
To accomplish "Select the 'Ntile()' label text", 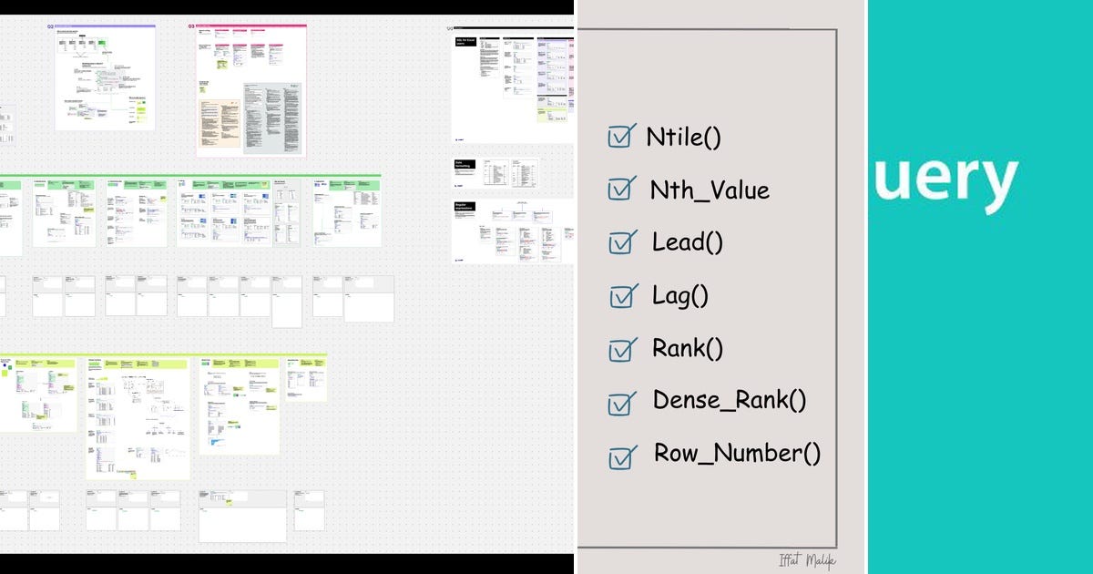I will click(x=684, y=138).
